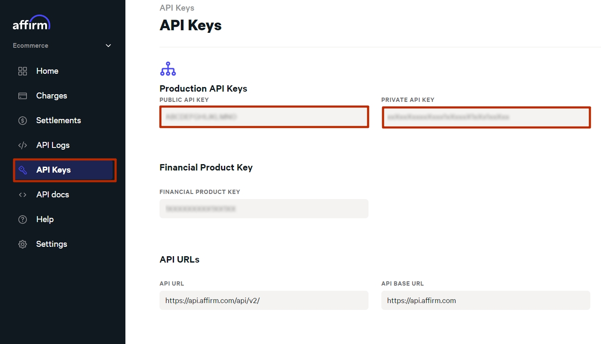Click the purple hierarchy icon
The image size is (601, 344).
168,69
